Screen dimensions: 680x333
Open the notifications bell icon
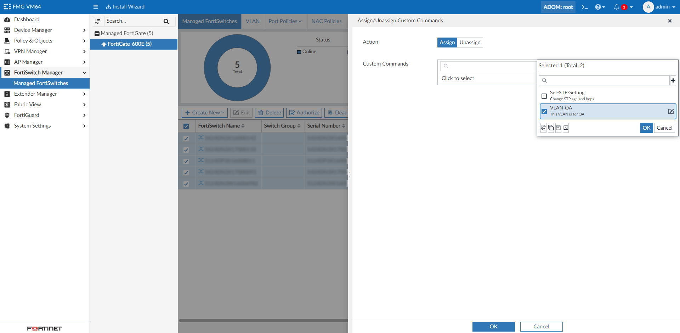point(616,7)
